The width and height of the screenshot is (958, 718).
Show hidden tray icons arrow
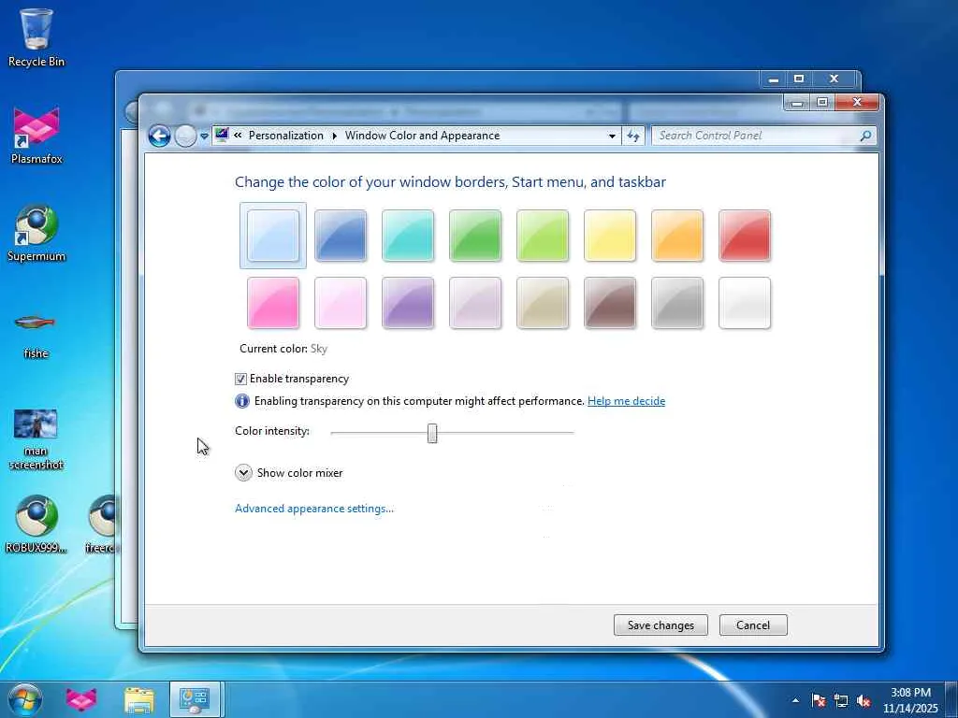tap(795, 700)
